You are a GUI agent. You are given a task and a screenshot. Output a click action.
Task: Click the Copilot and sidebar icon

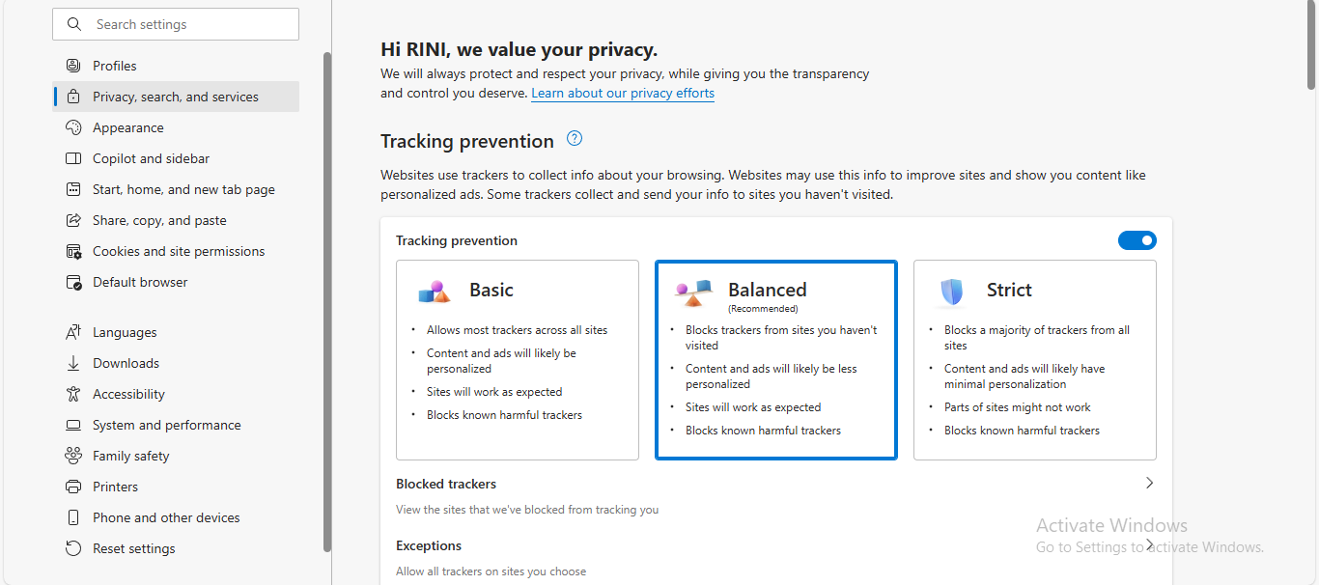[73, 158]
